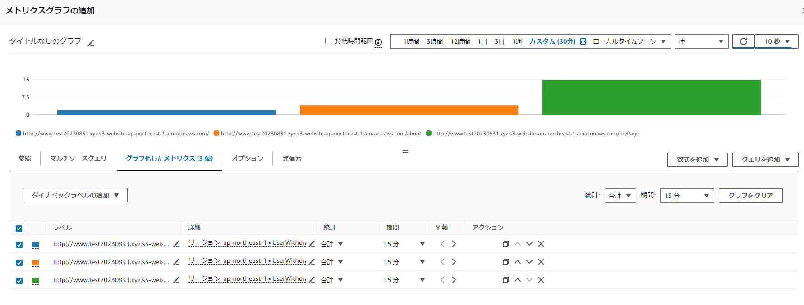
Task: Uncheck the orange metric row checkbox
Action: 19,263
